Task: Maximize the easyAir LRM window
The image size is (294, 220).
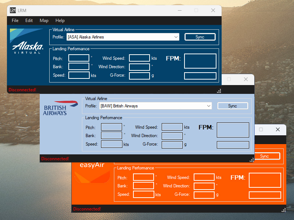Action: point(261,129)
